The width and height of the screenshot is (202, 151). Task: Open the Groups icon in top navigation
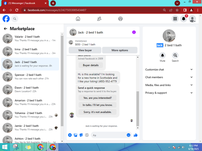(120, 19)
